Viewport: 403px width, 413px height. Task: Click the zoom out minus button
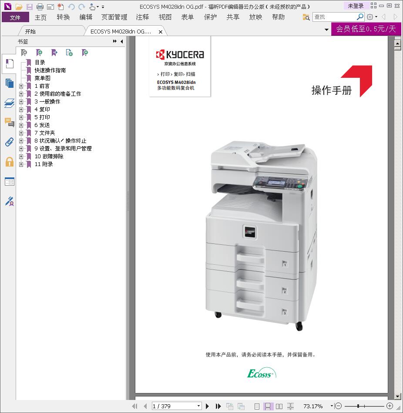point(338,406)
